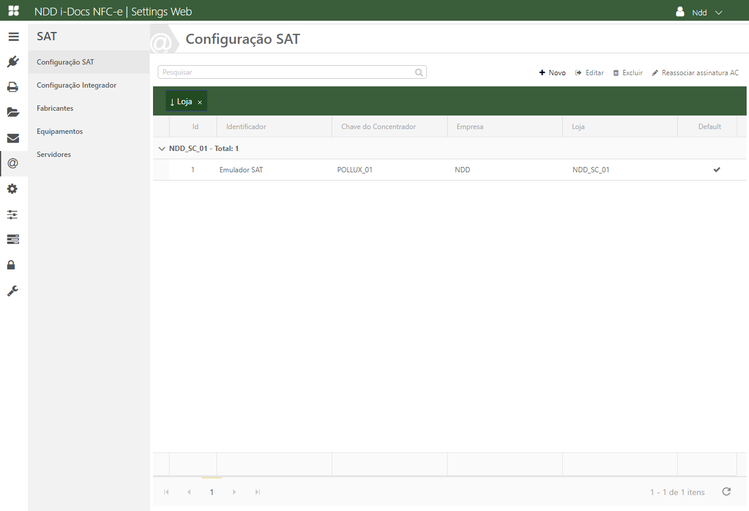Viewport: 749px width, 511px height.
Task: Click the sliders adjustments sidebar icon
Action: 13,214
